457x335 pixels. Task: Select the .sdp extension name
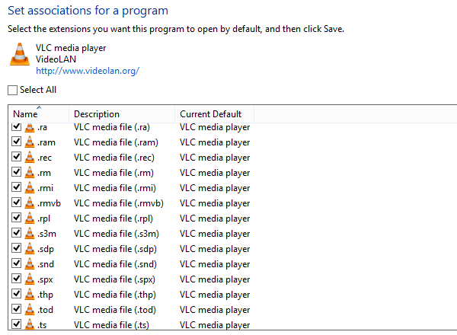point(46,249)
